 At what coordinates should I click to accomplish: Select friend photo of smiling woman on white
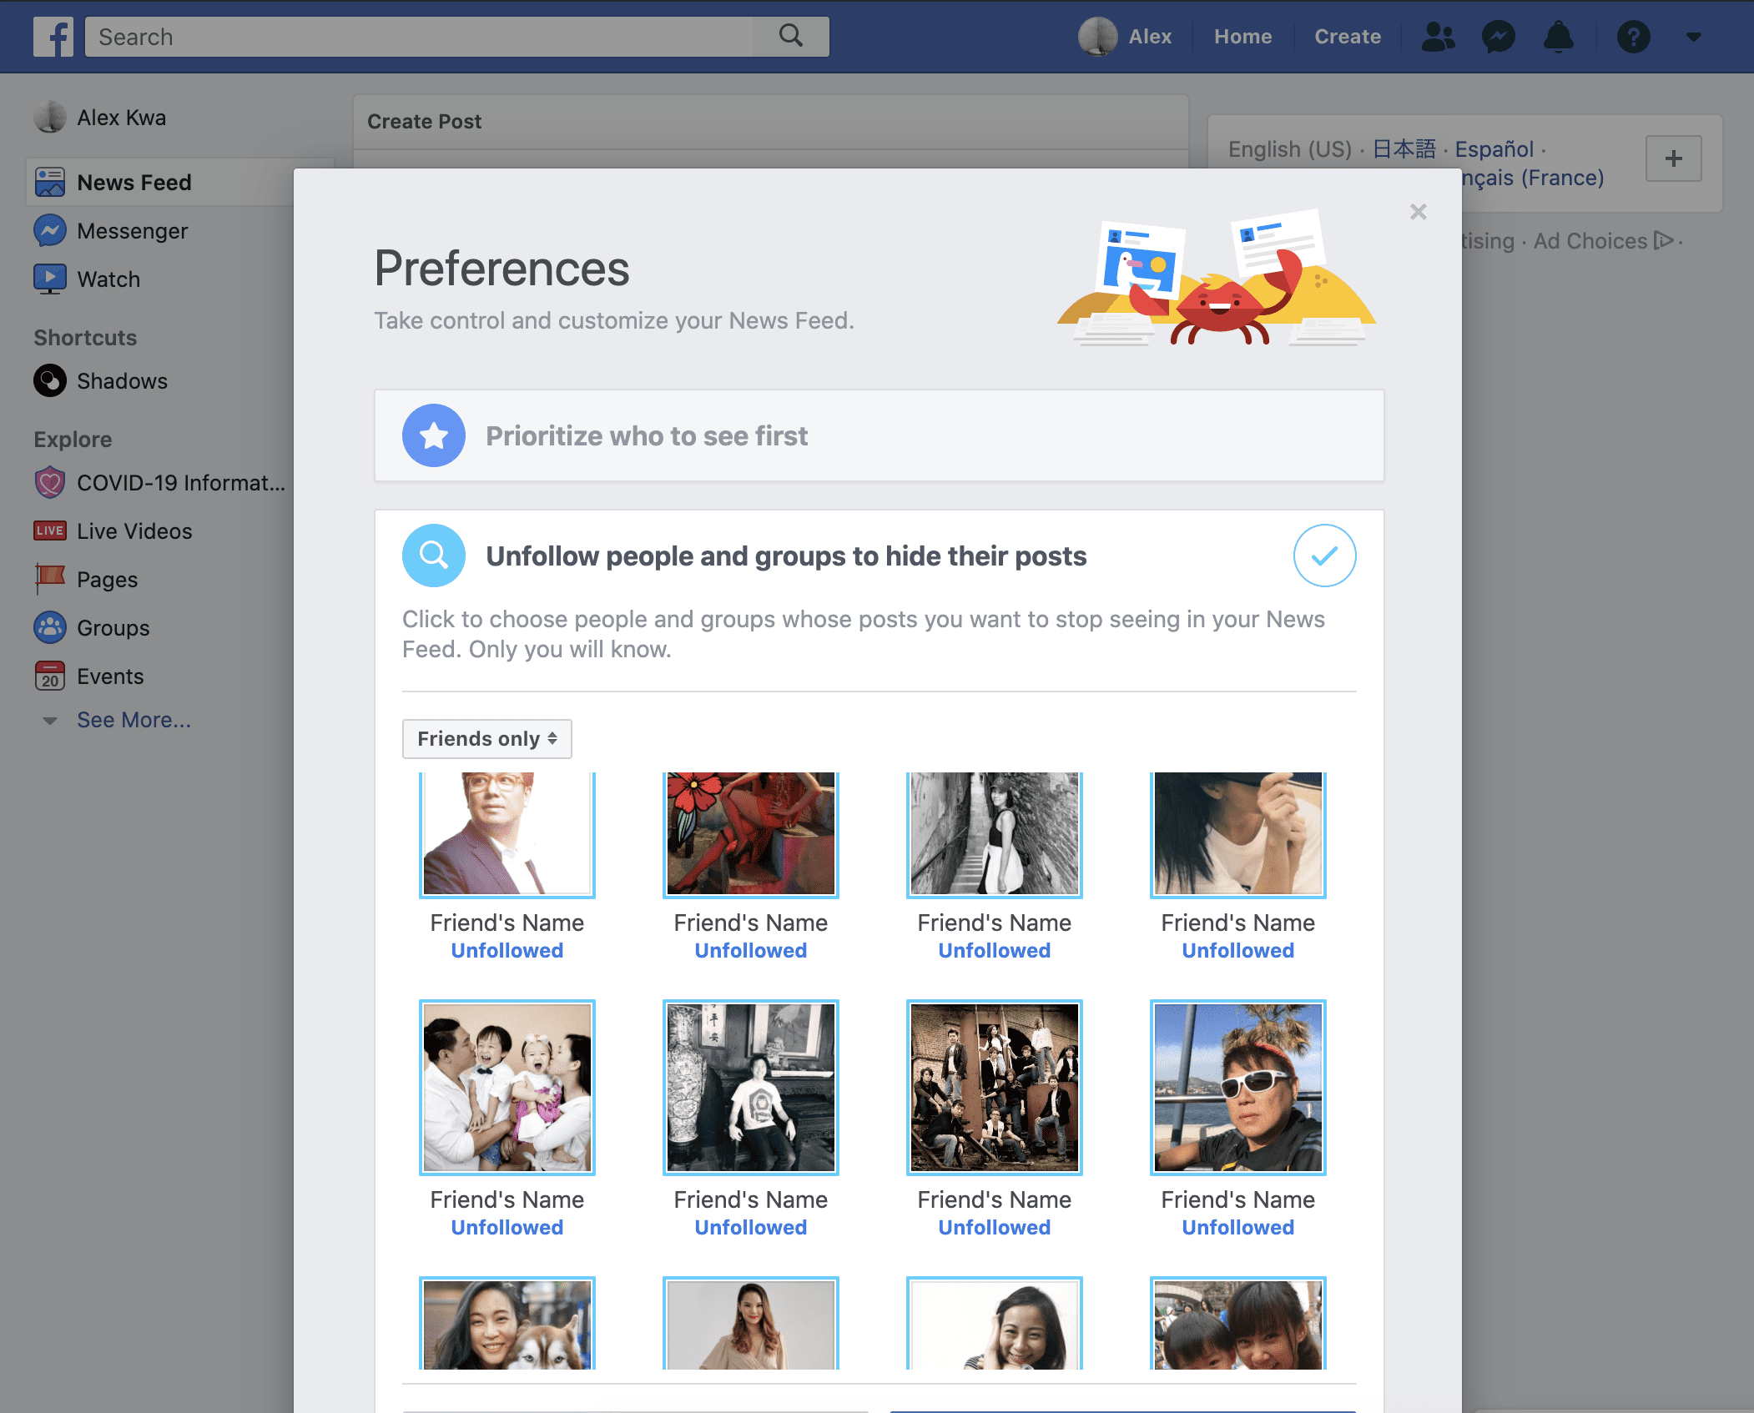(x=995, y=1323)
